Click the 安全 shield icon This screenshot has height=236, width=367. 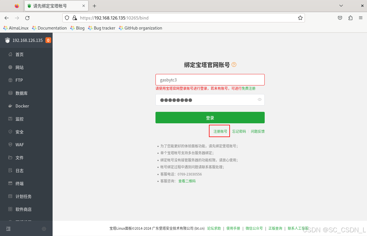point(10,132)
